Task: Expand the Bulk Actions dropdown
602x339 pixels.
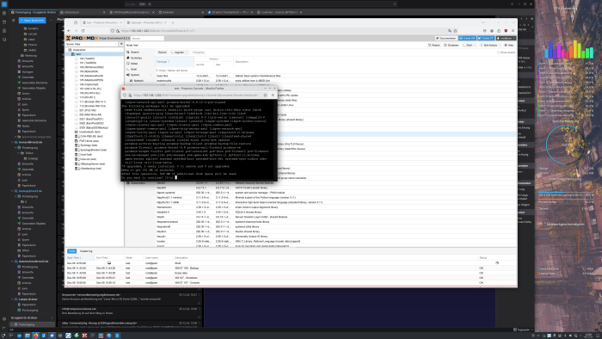Action: 489,46
